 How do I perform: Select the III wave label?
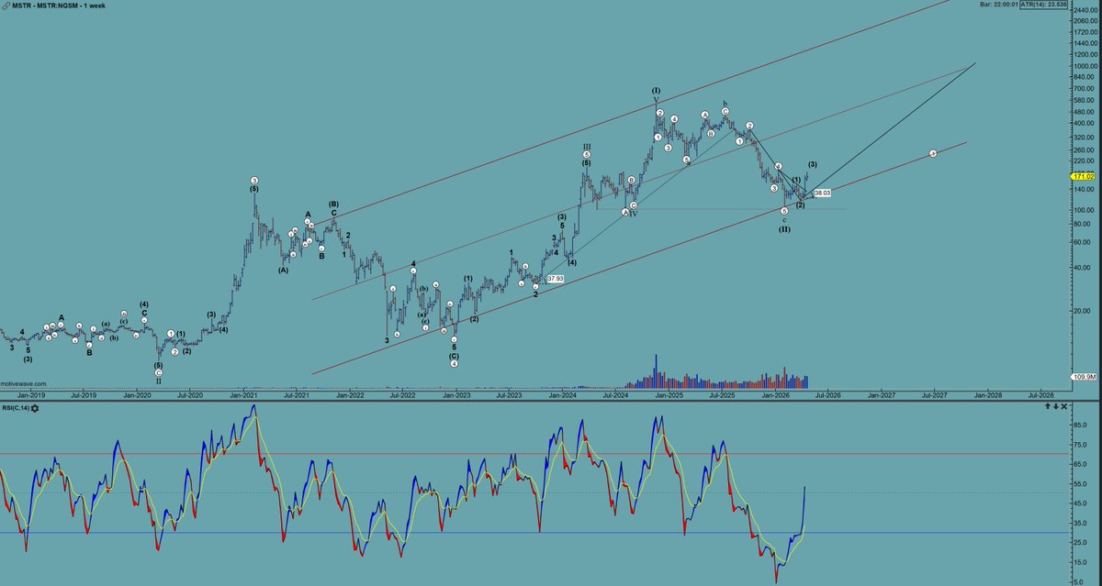tap(586, 147)
